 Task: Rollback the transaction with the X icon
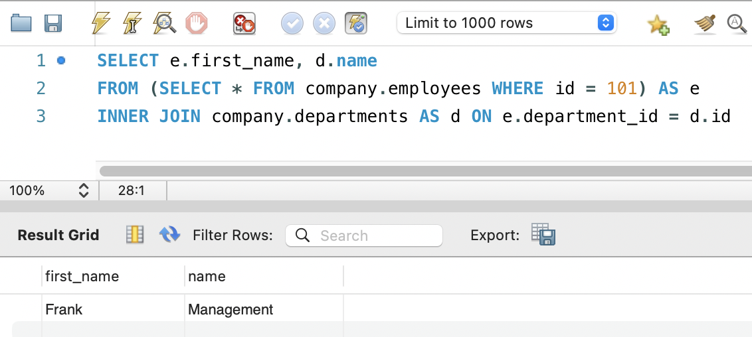click(324, 23)
